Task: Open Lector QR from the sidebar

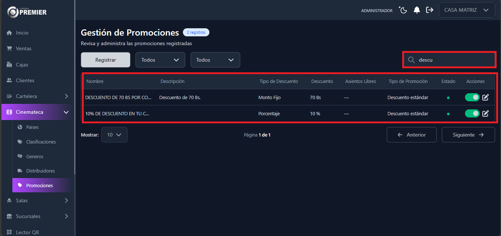Action: [27, 232]
